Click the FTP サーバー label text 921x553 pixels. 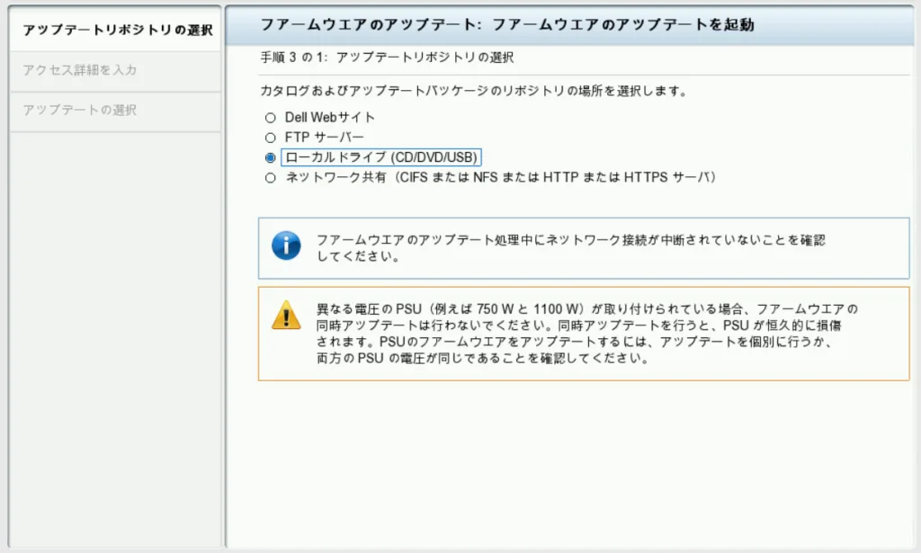click(325, 138)
